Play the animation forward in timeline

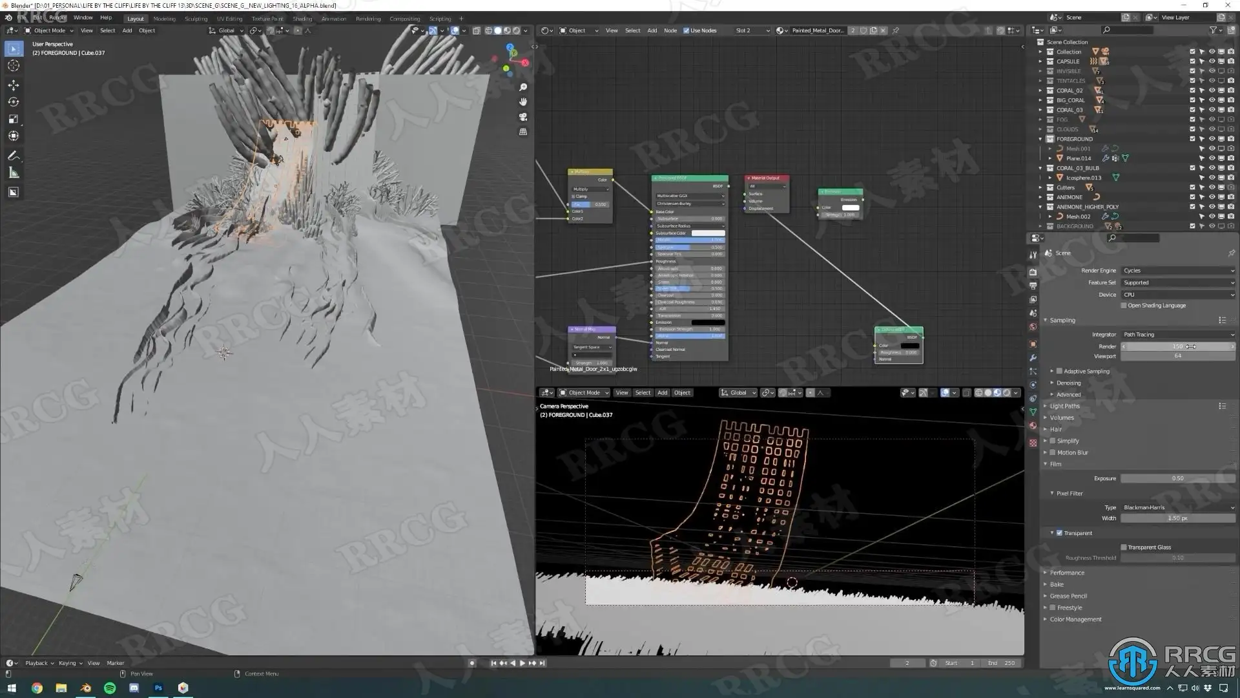tap(522, 663)
